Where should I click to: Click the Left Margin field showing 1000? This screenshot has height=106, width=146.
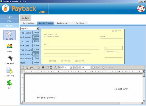[36, 37]
